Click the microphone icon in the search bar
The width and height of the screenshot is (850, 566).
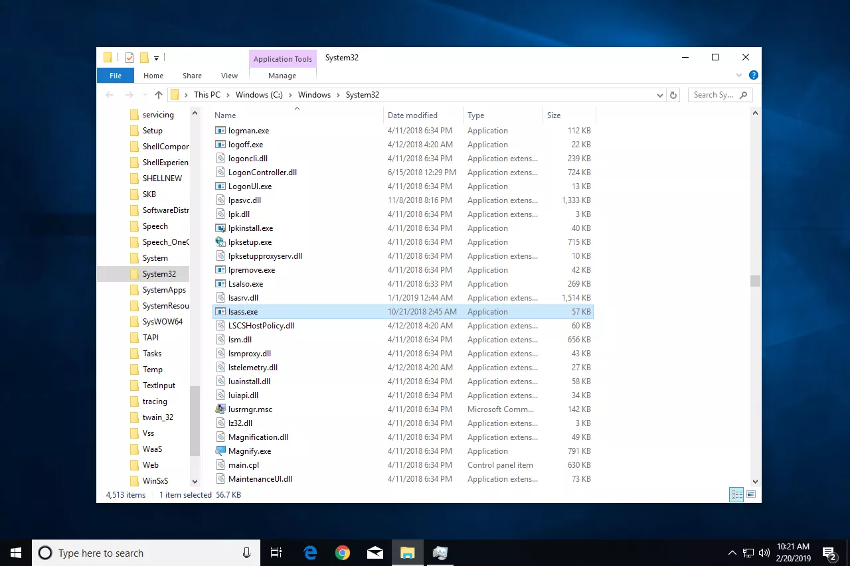coord(246,553)
